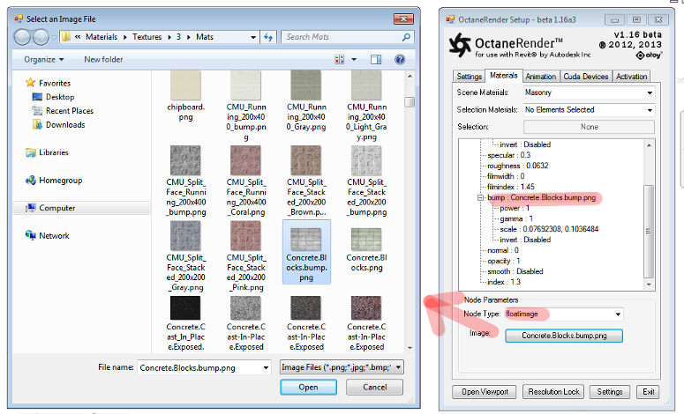Screen dimensions: 684x414
Task: Click the Cancel button in file dialog
Action: coord(375,388)
